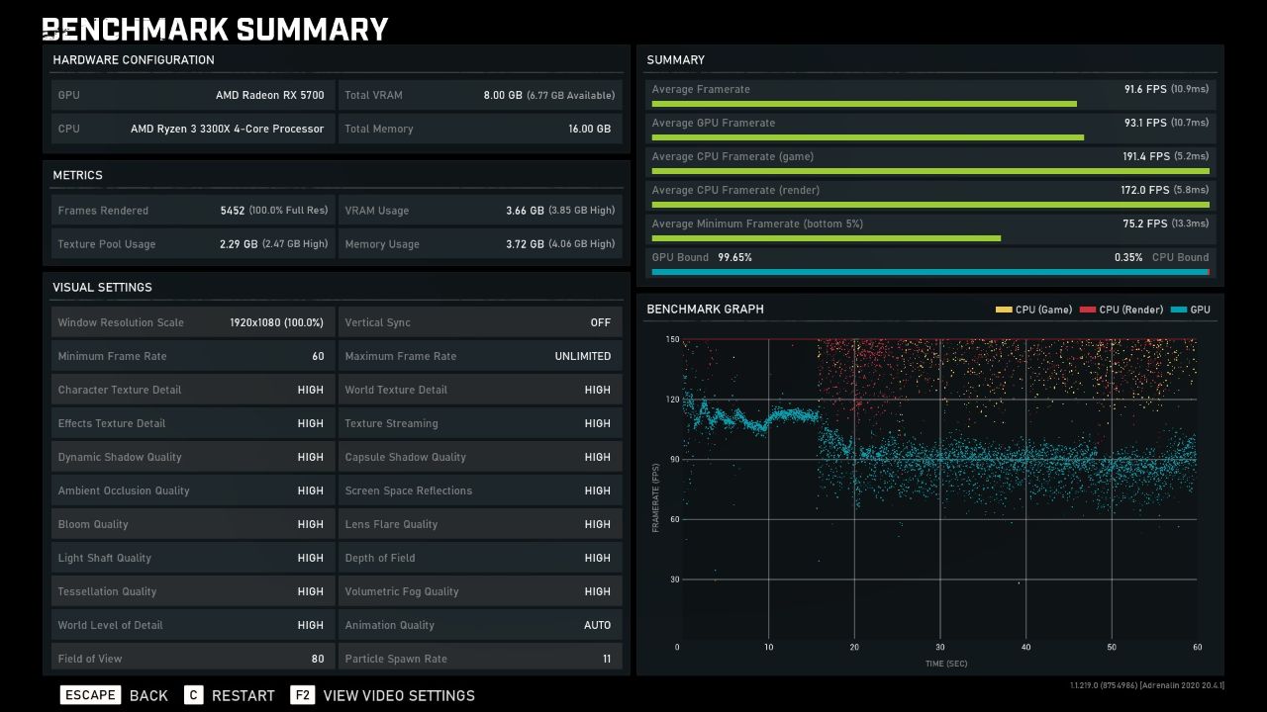Select the METRICS panel header

[77, 175]
